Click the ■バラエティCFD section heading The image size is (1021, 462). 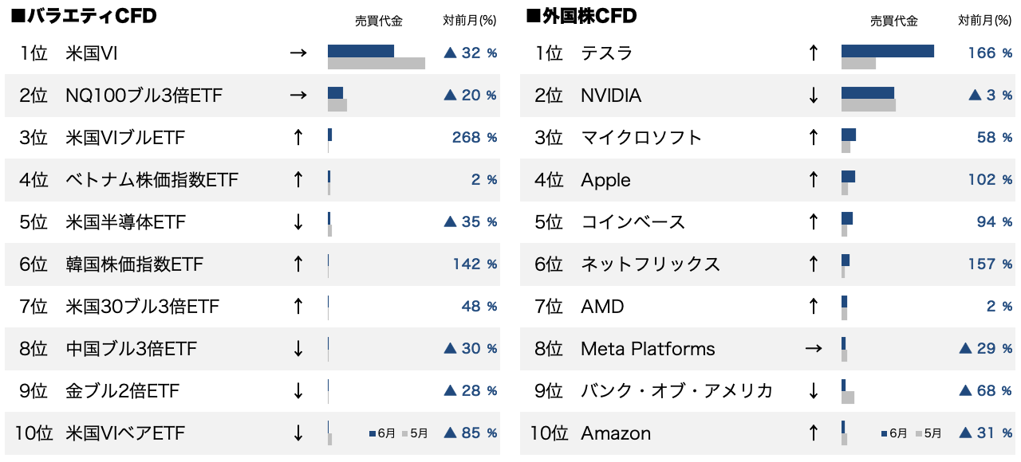83,16
